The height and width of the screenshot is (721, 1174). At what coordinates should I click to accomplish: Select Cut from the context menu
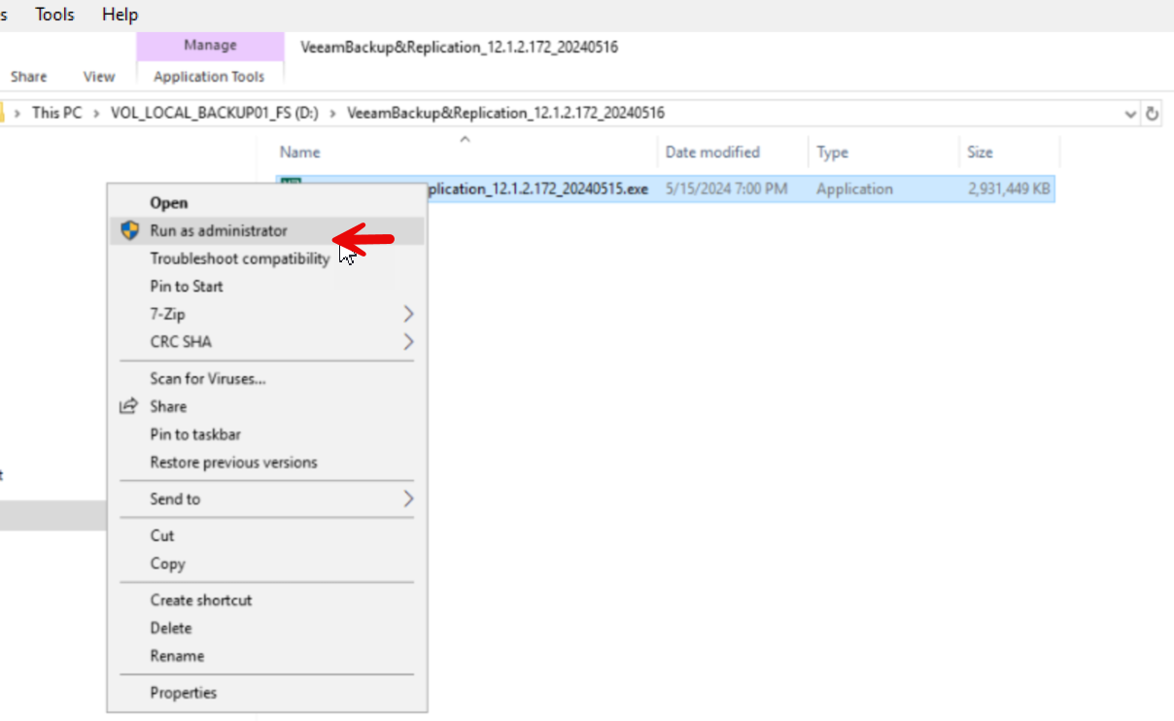point(266,535)
